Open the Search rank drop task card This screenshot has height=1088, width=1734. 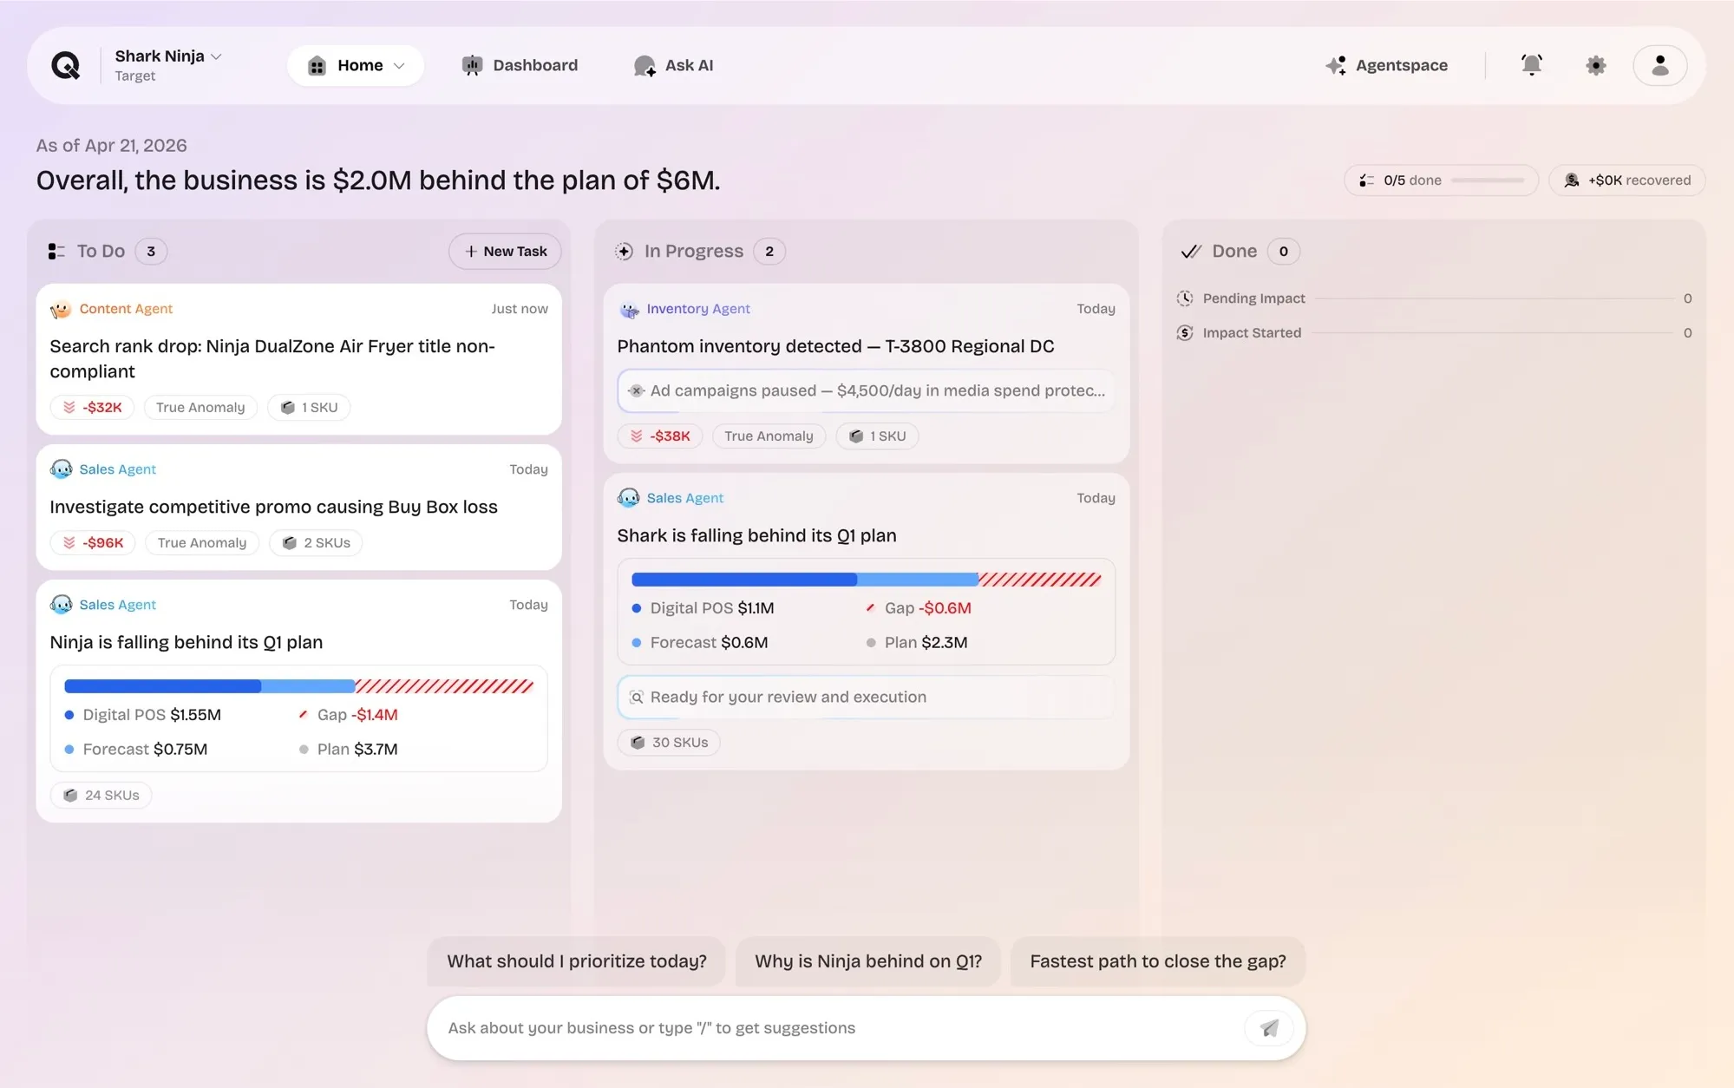(x=298, y=359)
